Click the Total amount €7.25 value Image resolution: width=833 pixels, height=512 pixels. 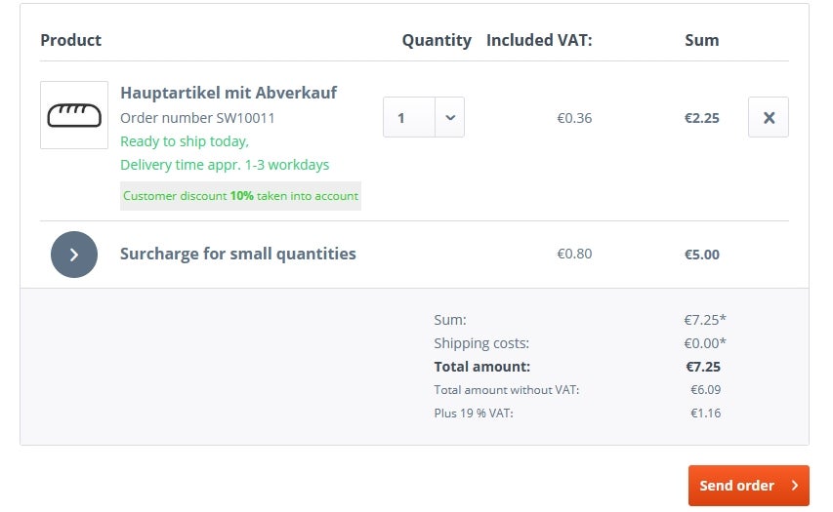pyautogui.click(x=703, y=367)
